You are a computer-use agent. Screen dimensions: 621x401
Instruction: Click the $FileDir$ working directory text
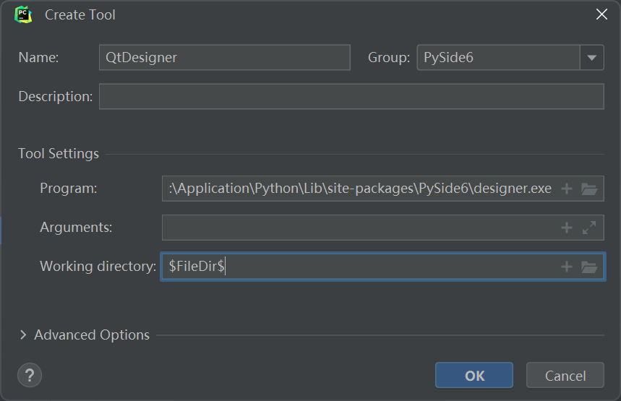pos(197,267)
